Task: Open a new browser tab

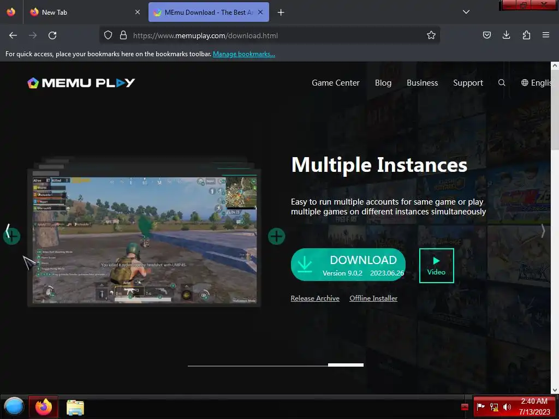Action: click(x=281, y=13)
